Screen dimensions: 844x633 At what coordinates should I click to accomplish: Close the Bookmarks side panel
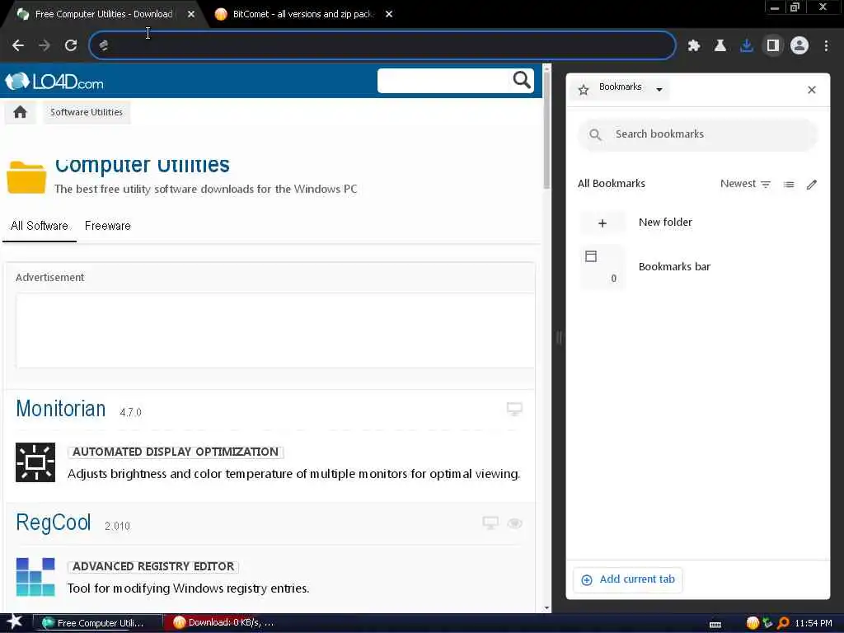(x=812, y=90)
